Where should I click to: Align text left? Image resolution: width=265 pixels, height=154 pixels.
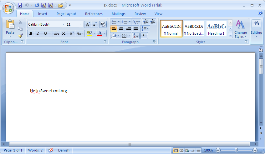click(114, 29)
